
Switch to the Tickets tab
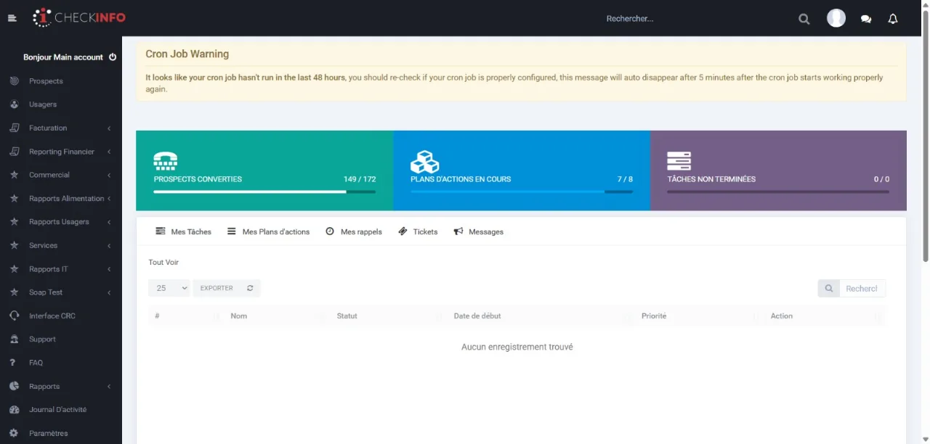pyautogui.click(x=418, y=231)
